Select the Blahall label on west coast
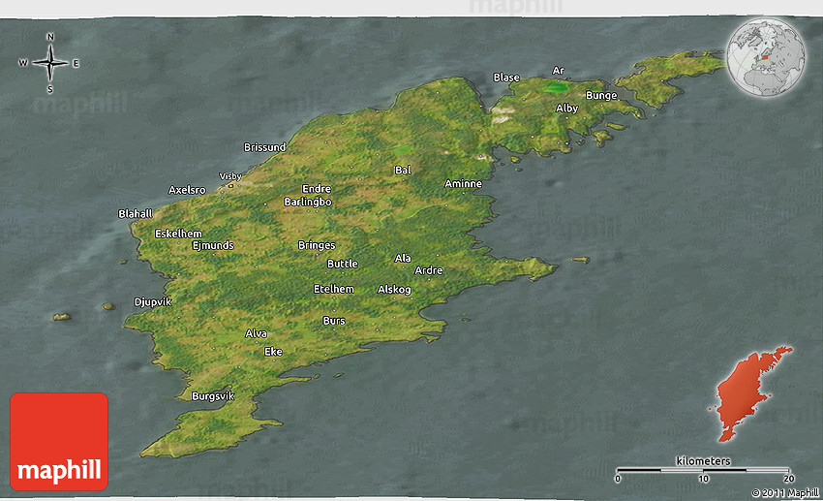823x501 pixels. [136, 213]
